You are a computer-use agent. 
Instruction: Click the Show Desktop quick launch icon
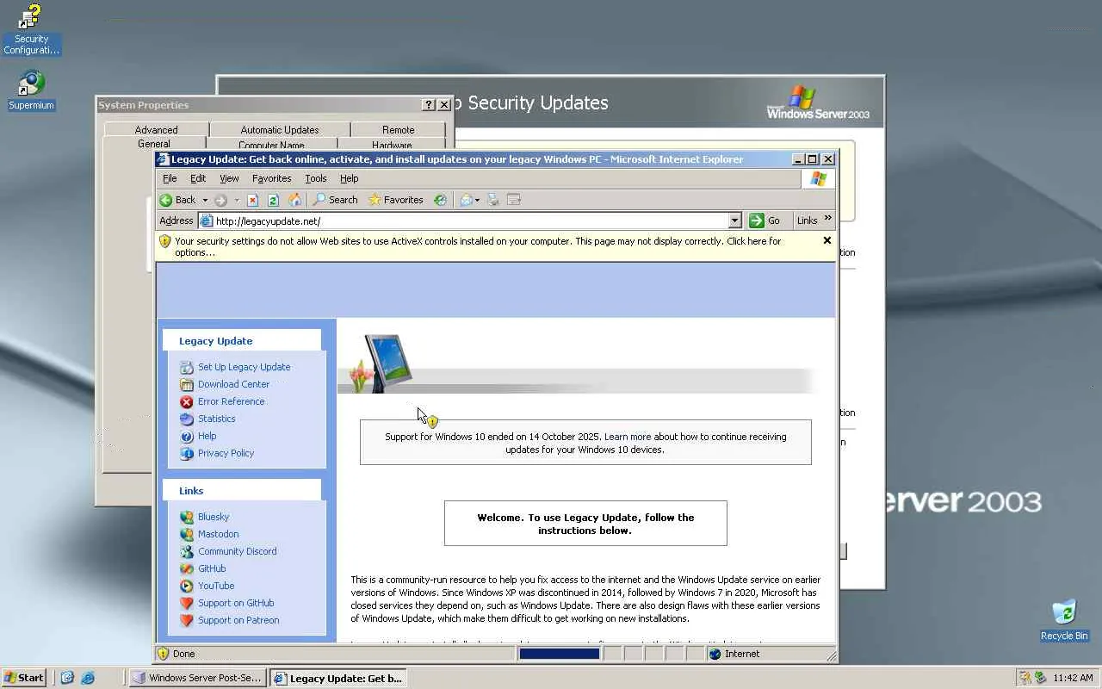pos(67,678)
